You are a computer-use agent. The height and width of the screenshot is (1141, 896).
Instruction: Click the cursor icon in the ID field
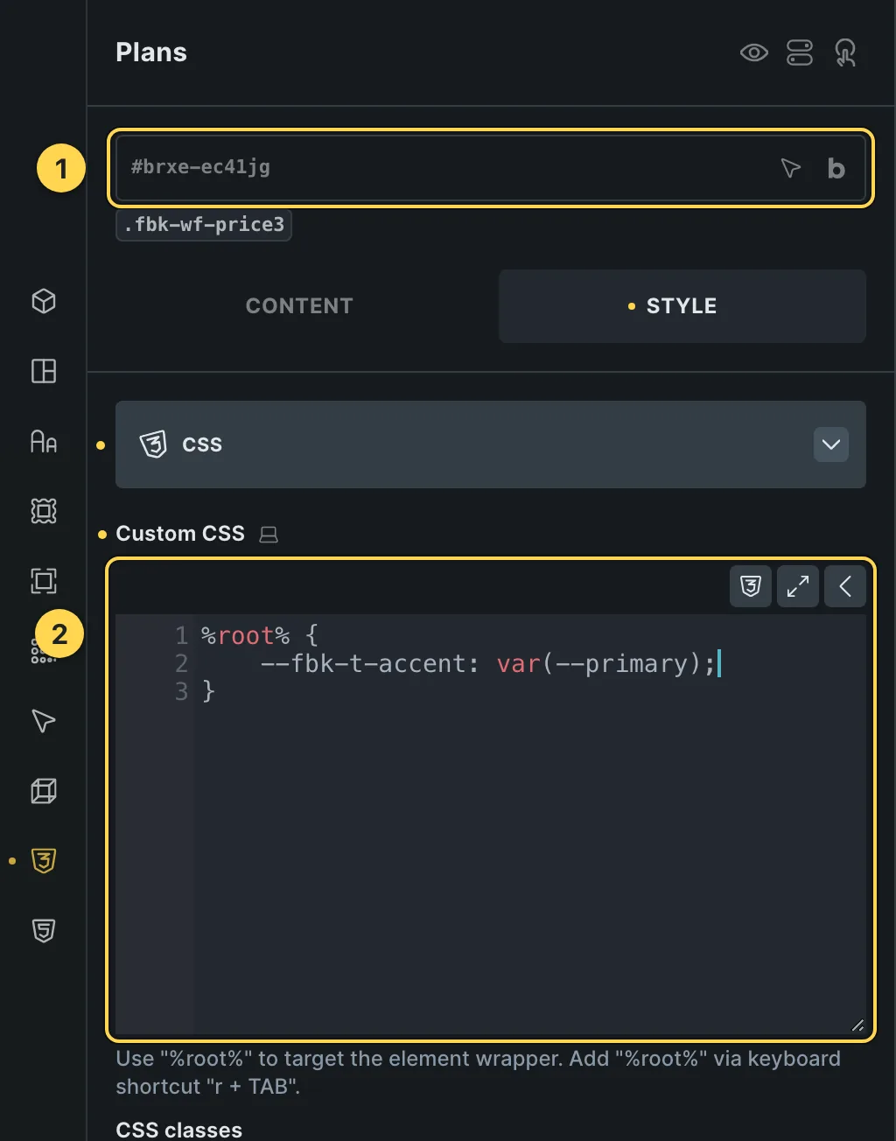pos(790,168)
